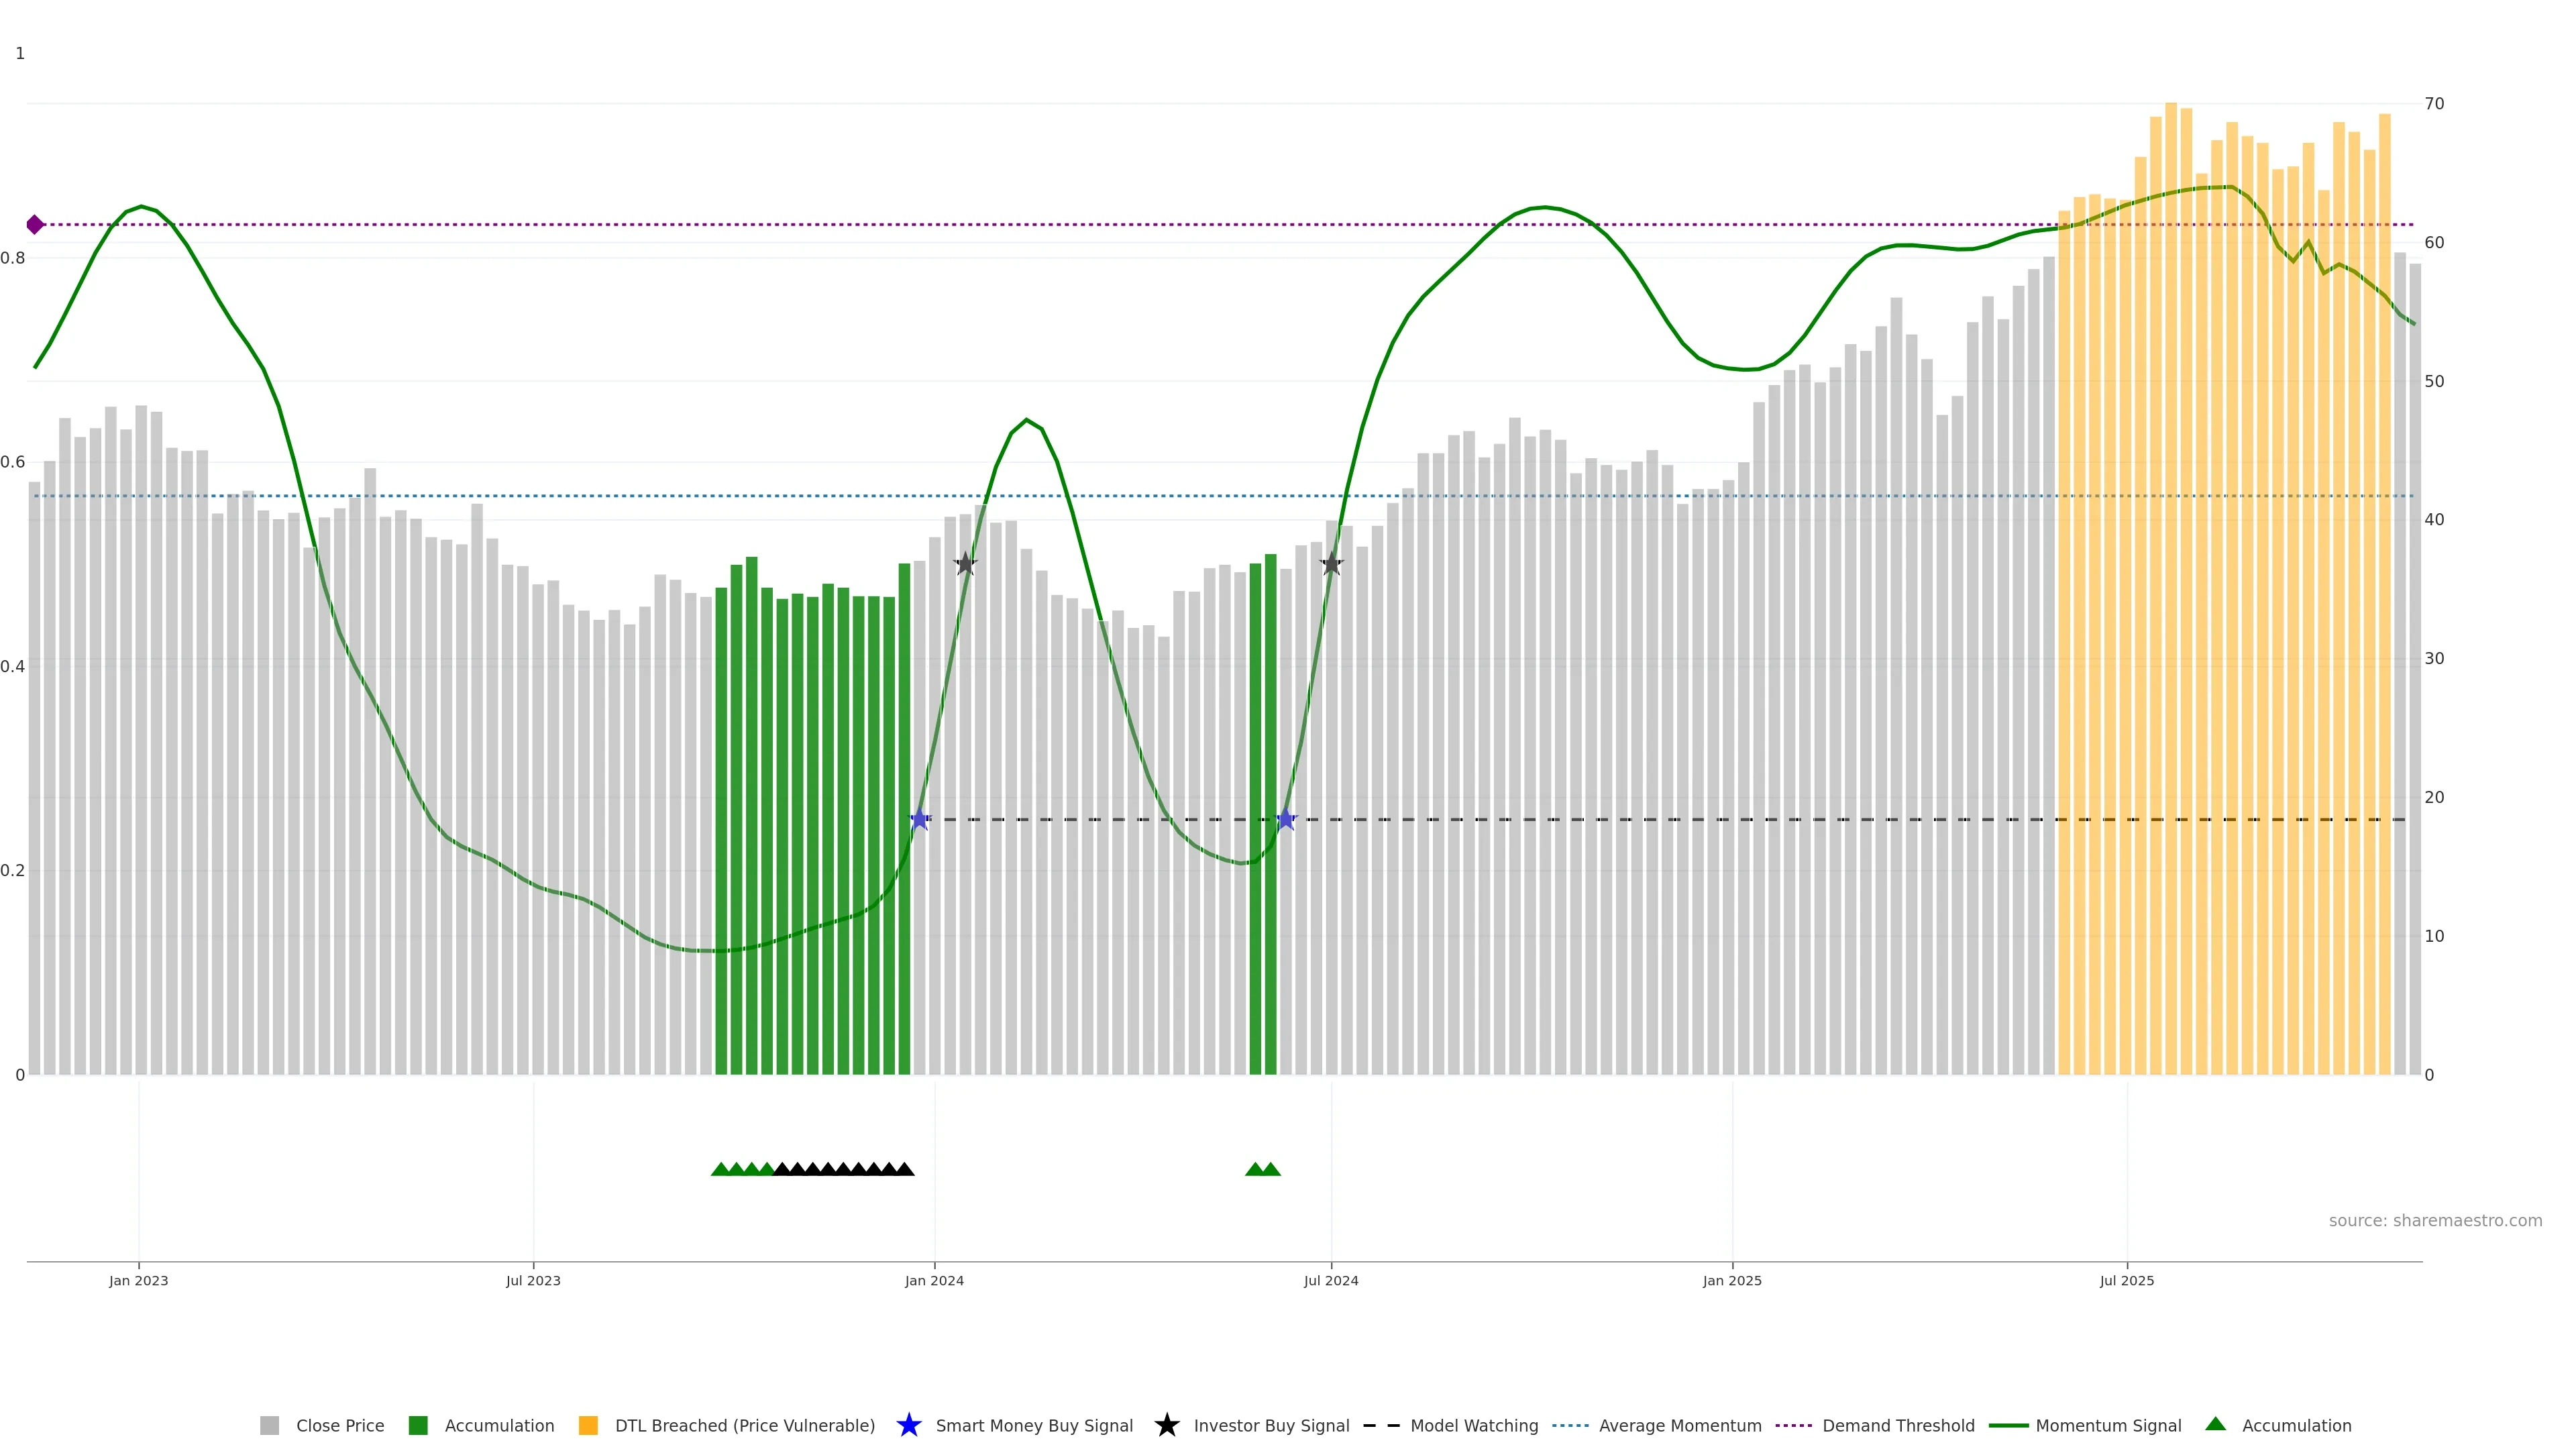Click the blue Smart Money Buy Signal star in legend
Viewport: 2576px width, 1449px height.
[908, 1425]
